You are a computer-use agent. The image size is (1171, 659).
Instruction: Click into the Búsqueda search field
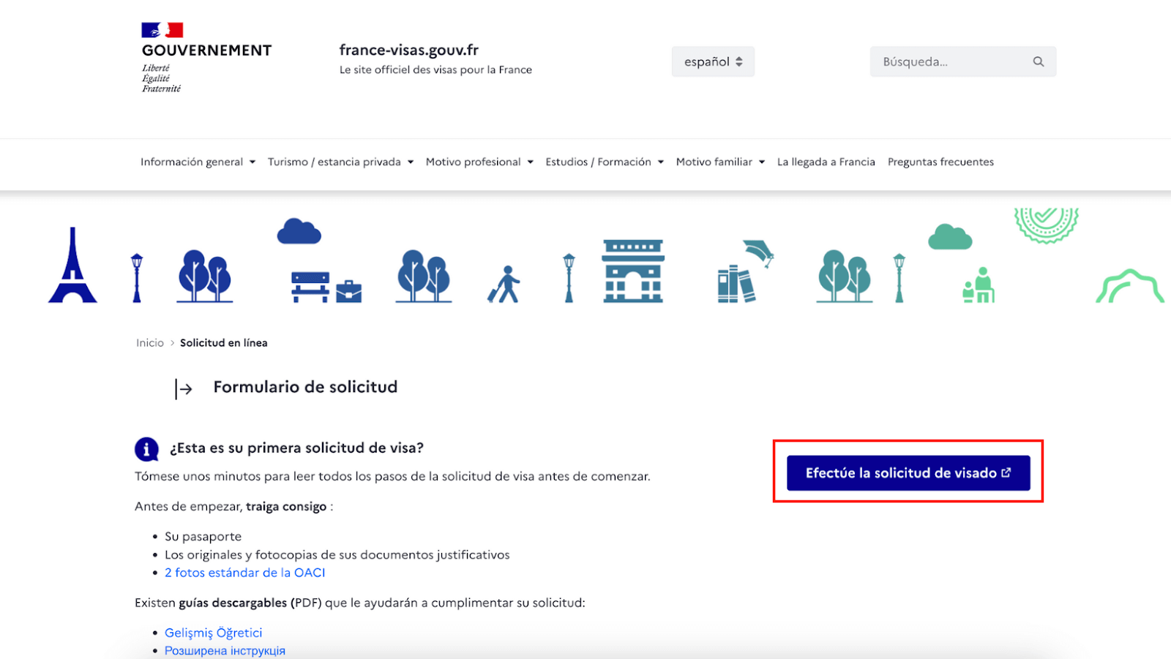950,62
